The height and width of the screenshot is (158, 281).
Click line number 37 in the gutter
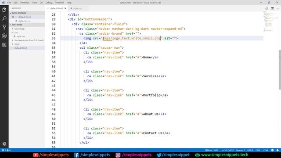(x=54, y=57)
